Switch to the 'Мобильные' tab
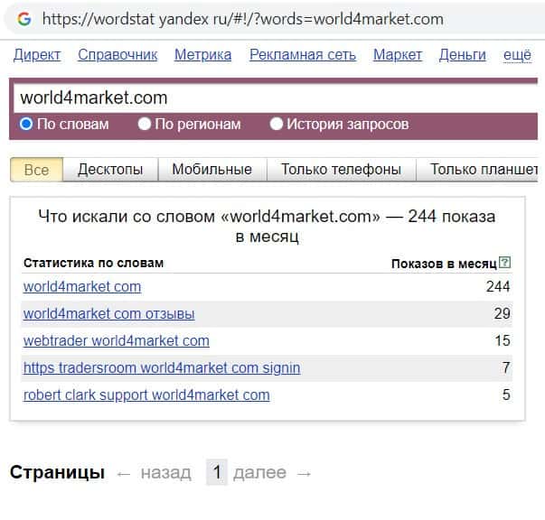Screen dimensions: 545x520 tap(211, 169)
